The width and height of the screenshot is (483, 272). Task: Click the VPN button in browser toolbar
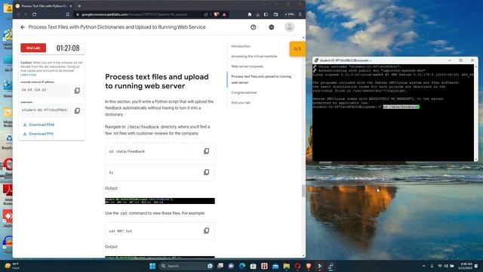(x=289, y=14)
